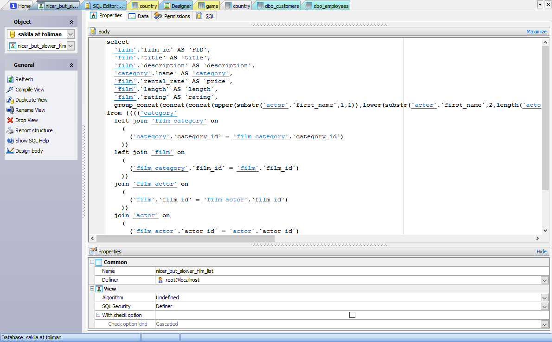Click the horizontal scrollbar of SQL body

pyautogui.click(x=186, y=238)
